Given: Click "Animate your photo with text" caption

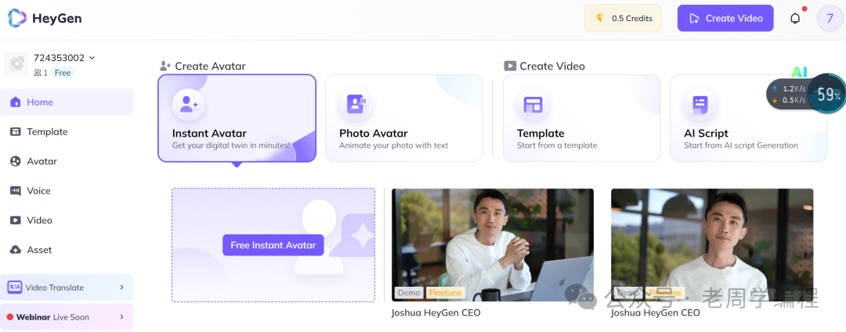Looking at the screenshot, I should tap(394, 145).
